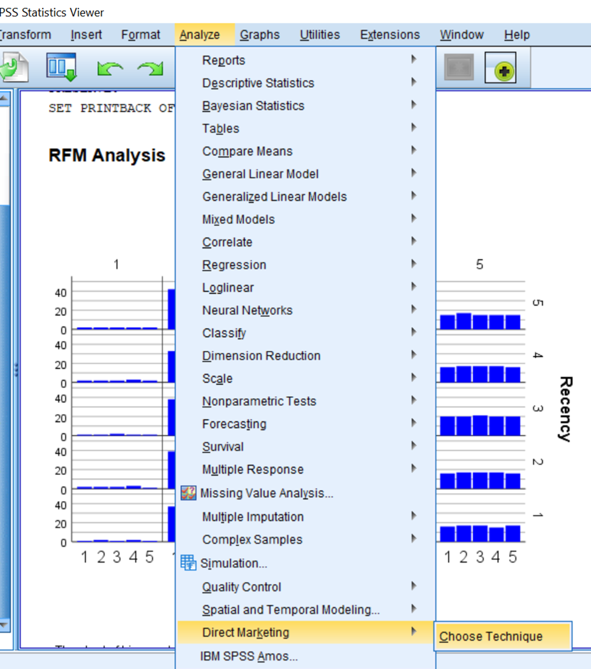591x669 pixels.
Task: Click the Missing Value Analysis icon
Action: [x=187, y=493]
